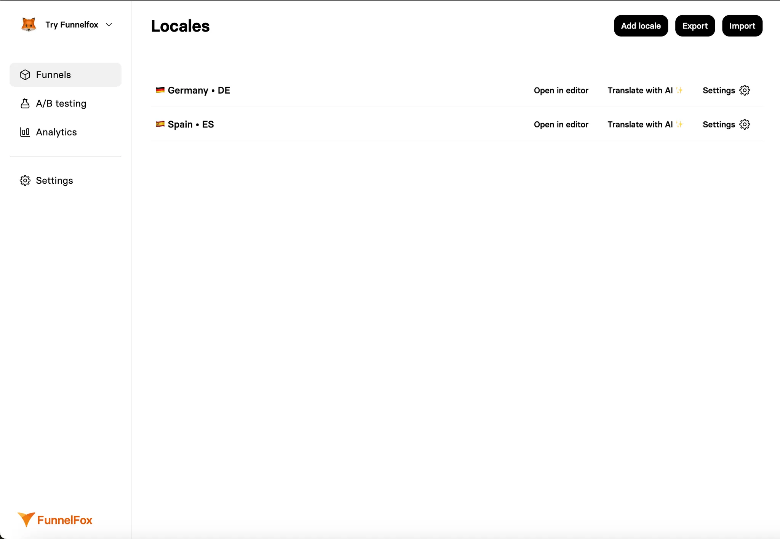Click the FunnelFox logo at bottom left

(55, 520)
